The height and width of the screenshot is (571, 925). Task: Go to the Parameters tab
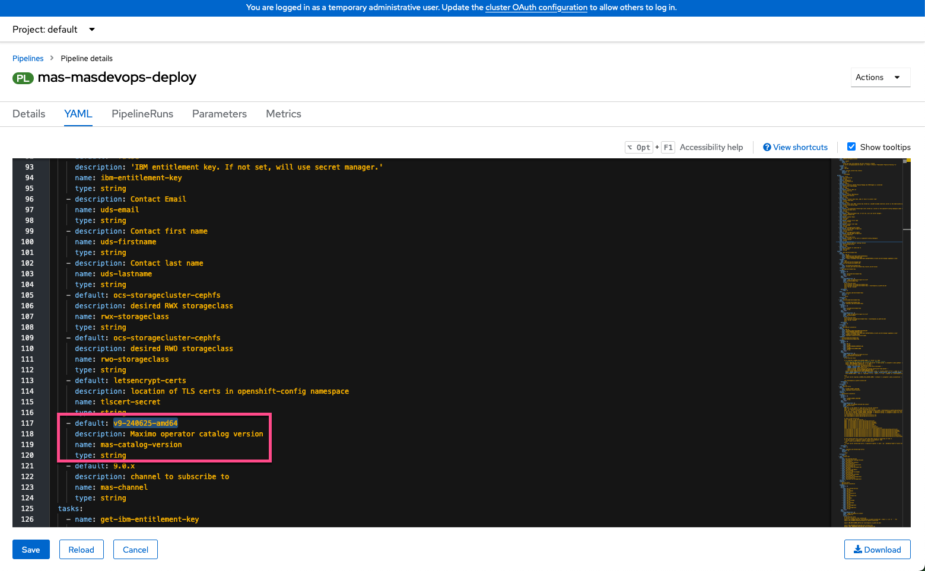pos(220,114)
